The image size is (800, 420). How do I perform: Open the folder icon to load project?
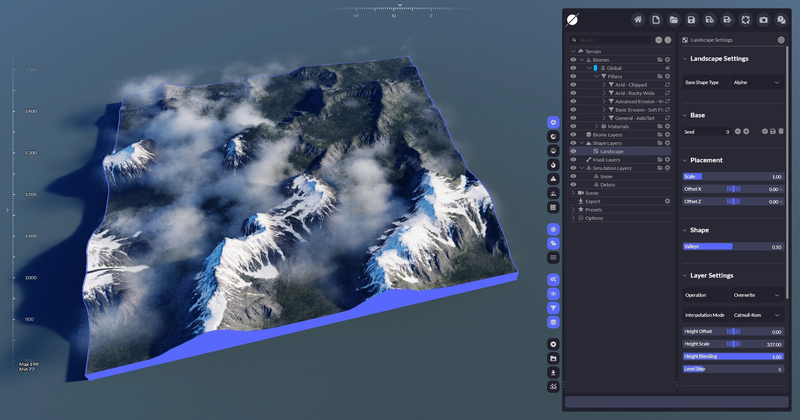click(673, 20)
